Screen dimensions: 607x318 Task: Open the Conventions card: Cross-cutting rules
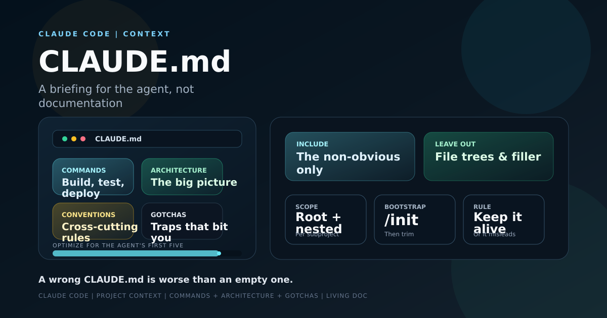(93, 221)
